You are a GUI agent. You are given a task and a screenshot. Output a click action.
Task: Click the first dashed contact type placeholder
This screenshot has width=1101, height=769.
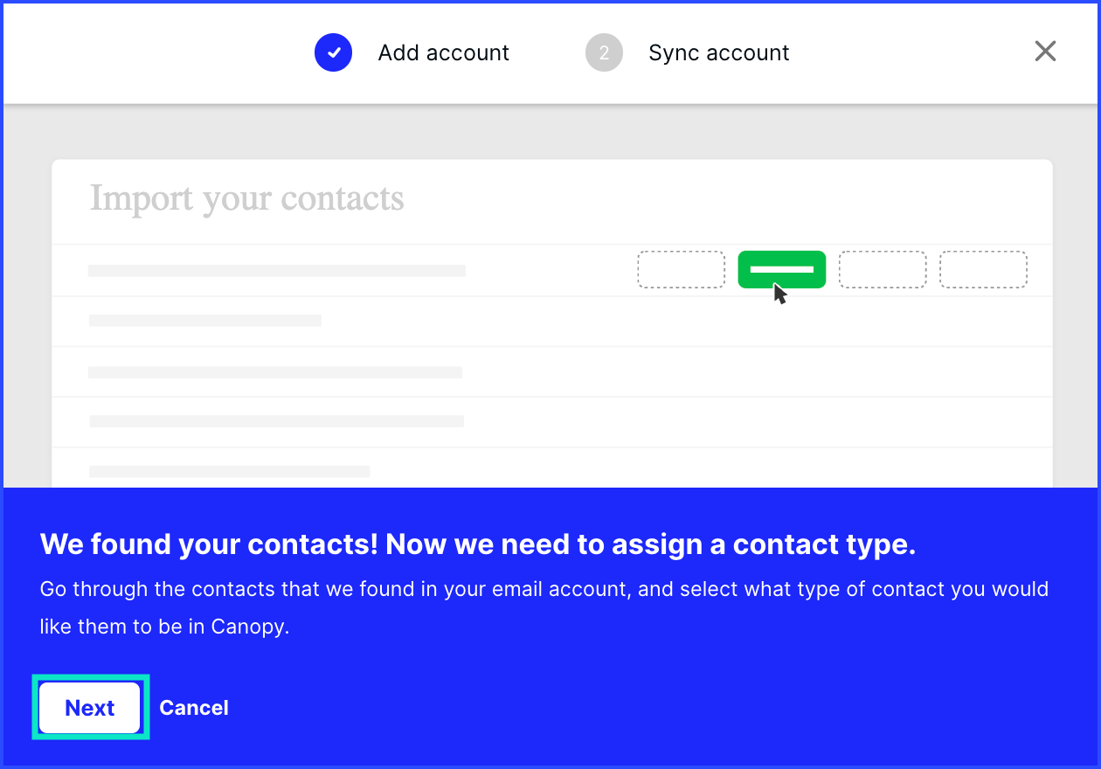681,269
